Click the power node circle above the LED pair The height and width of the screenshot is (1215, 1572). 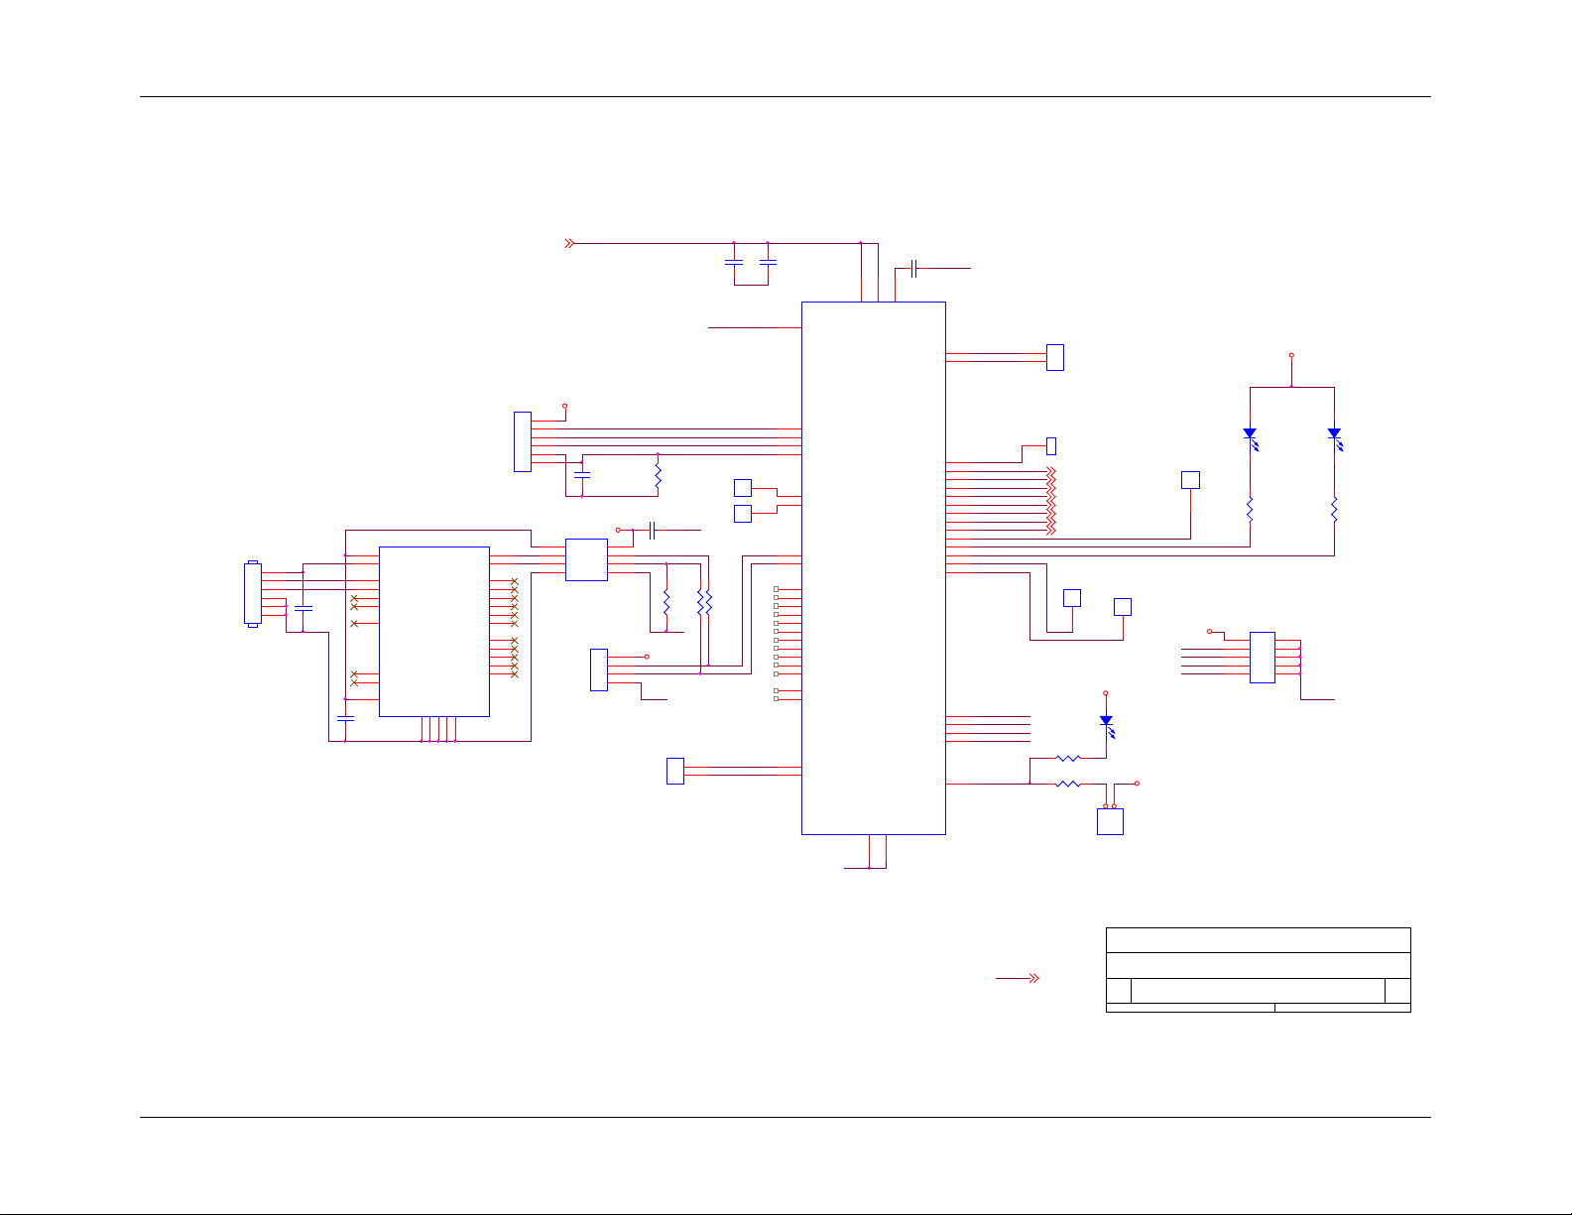coord(1291,354)
